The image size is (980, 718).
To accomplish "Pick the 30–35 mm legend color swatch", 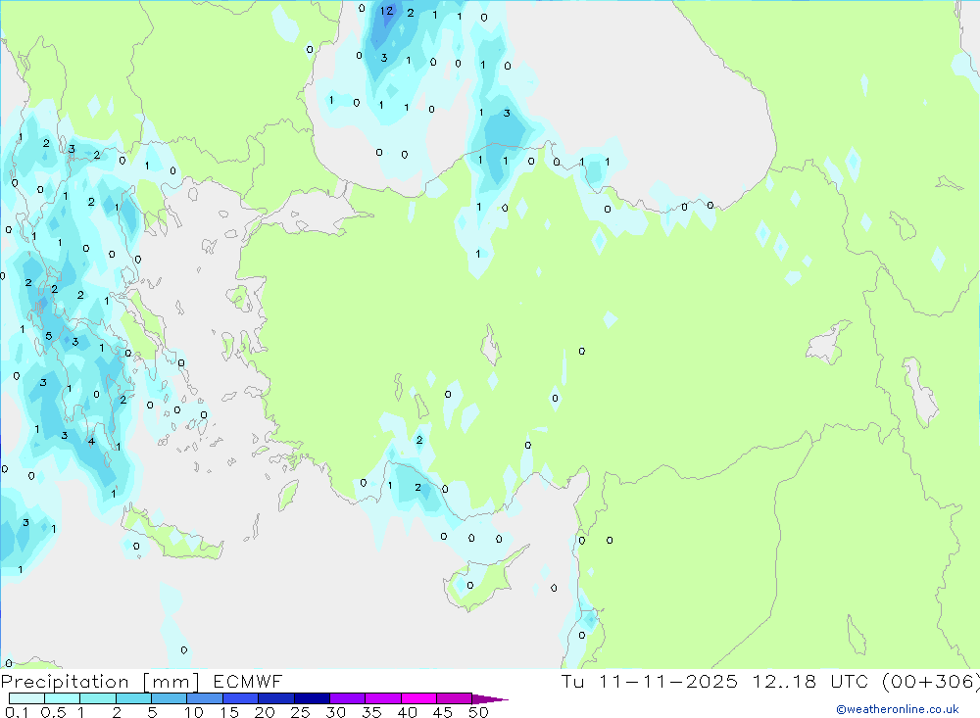I will point(347,698).
